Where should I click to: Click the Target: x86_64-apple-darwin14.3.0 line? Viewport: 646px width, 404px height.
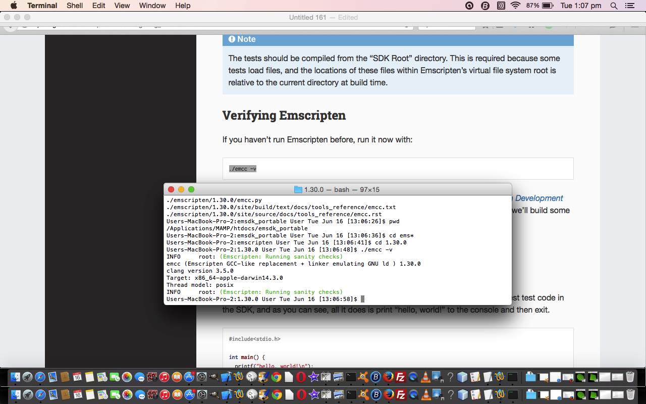click(225, 278)
